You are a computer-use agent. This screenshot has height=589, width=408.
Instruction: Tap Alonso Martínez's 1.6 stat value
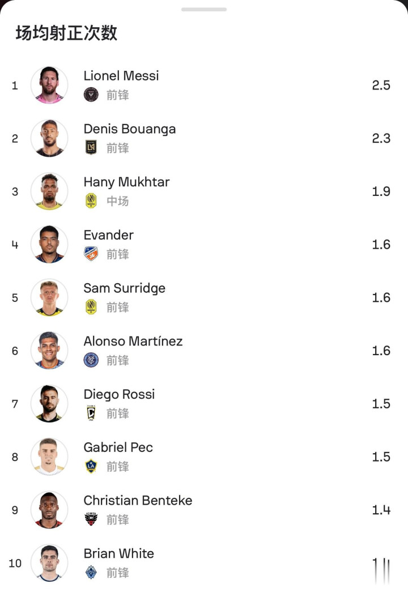point(381,351)
